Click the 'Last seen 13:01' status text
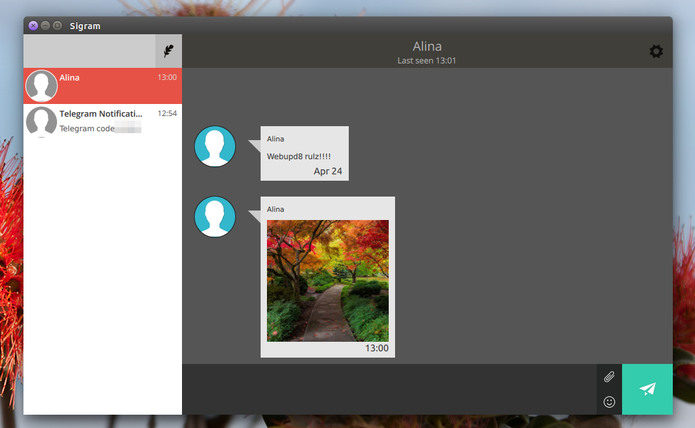The width and height of the screenshot is (695, 428). pos(426,61)
